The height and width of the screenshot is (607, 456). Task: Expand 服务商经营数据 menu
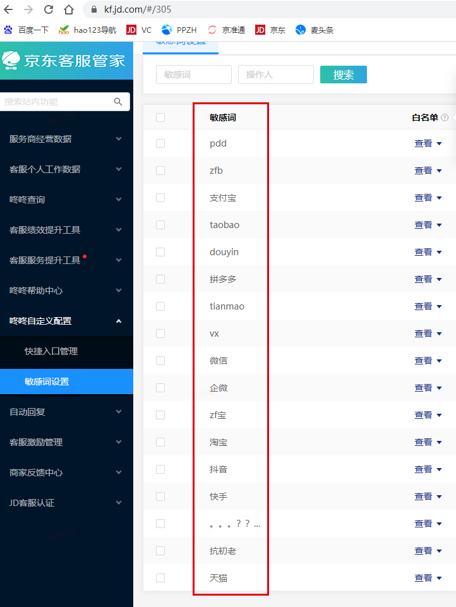click(x=66, y=138)
